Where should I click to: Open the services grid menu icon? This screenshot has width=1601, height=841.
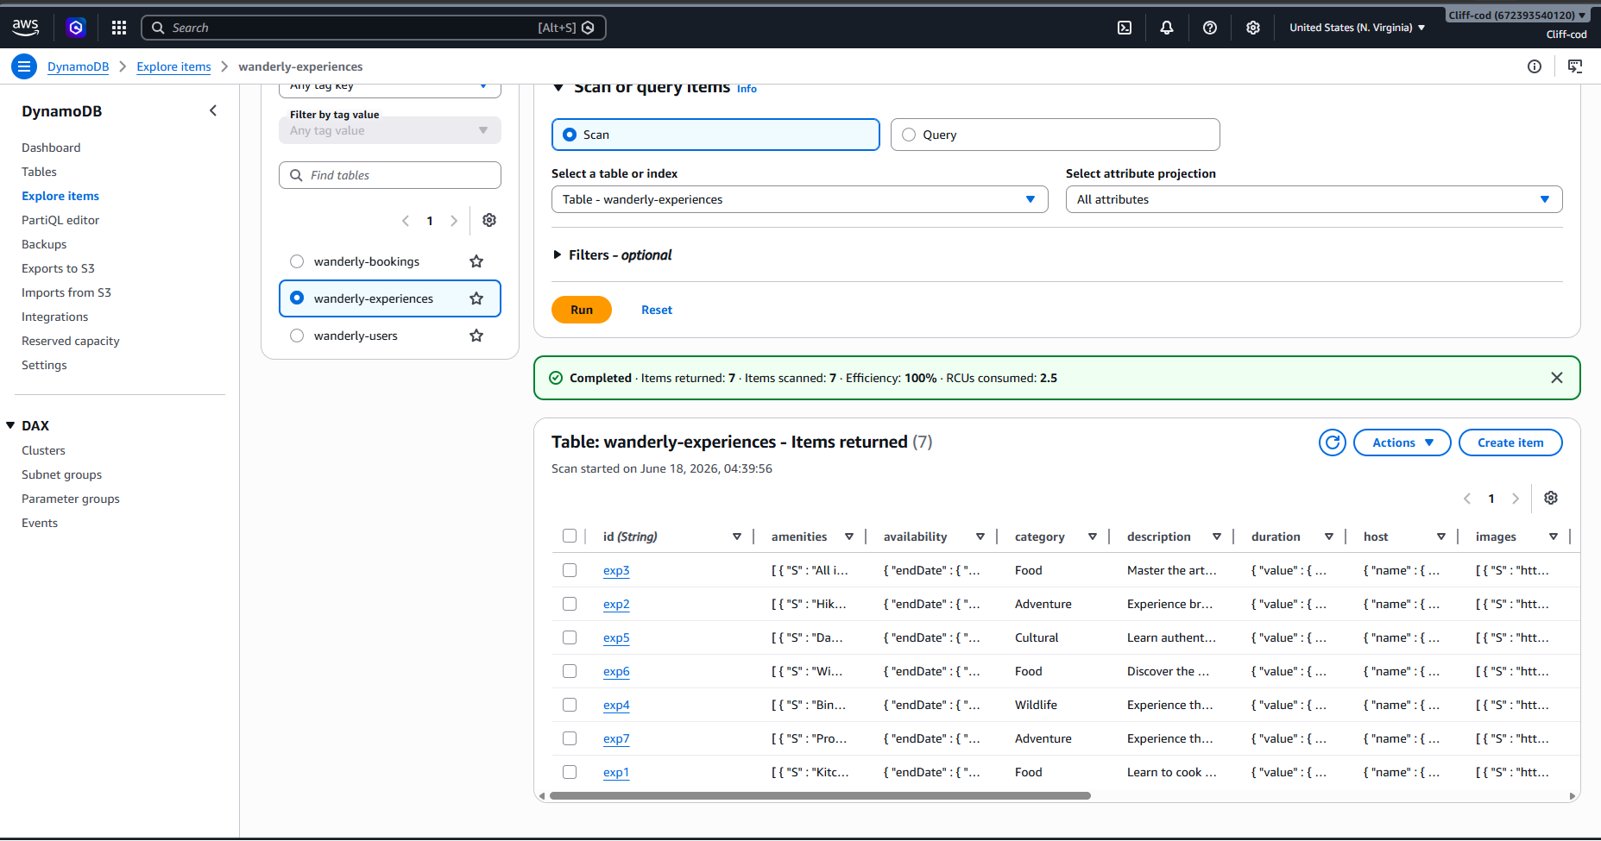click(119, 28)
